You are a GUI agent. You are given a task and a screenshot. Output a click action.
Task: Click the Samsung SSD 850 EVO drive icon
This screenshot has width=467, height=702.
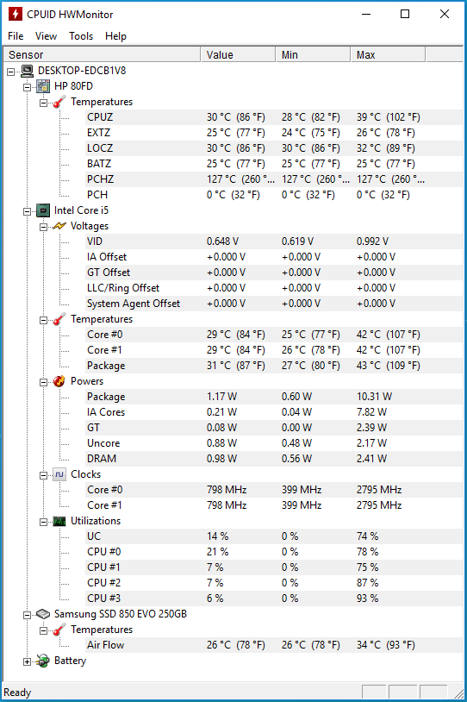(43, 614)
